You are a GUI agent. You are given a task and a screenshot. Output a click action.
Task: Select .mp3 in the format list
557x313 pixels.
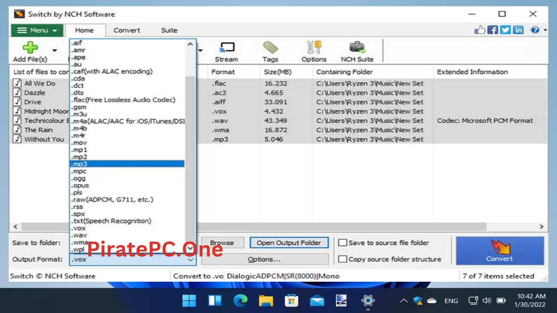(127, 164)
